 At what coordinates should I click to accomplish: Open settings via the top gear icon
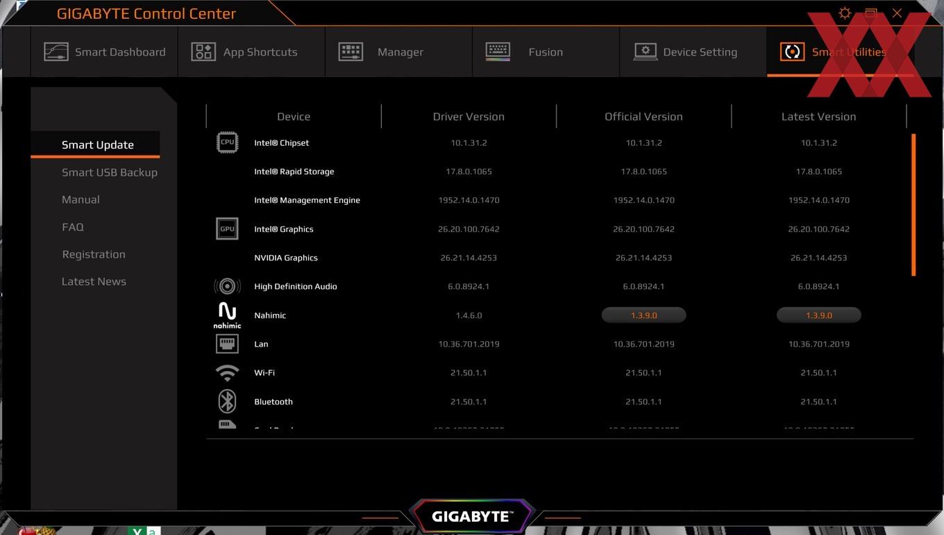pos(845,13)
